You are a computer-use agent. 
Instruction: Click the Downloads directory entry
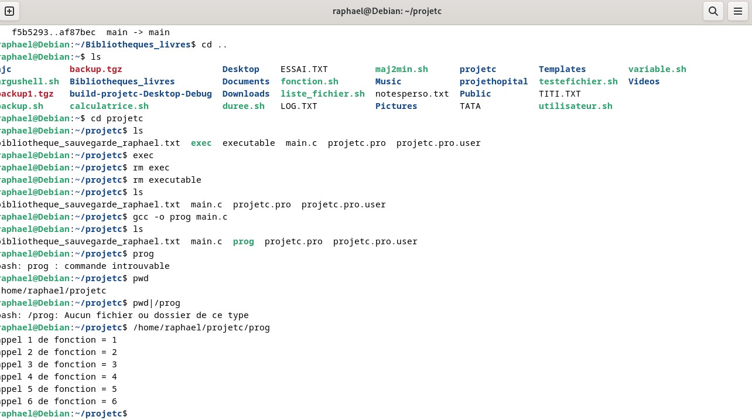pos(245,94)
